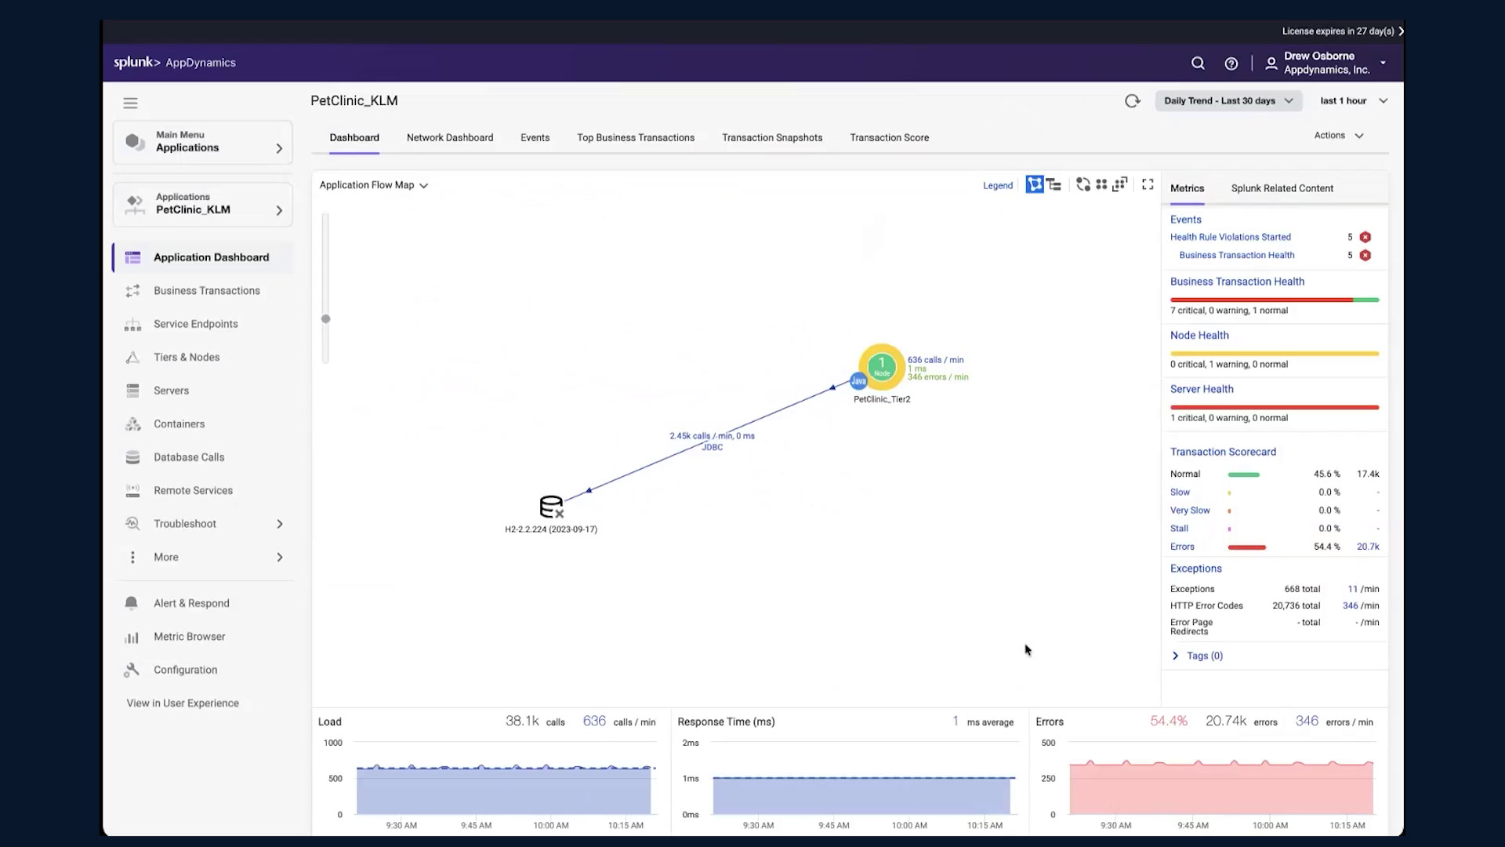Screen dimensions: 1505x847
Task: Apply circular auto-layout icon
Action: 1083,184
